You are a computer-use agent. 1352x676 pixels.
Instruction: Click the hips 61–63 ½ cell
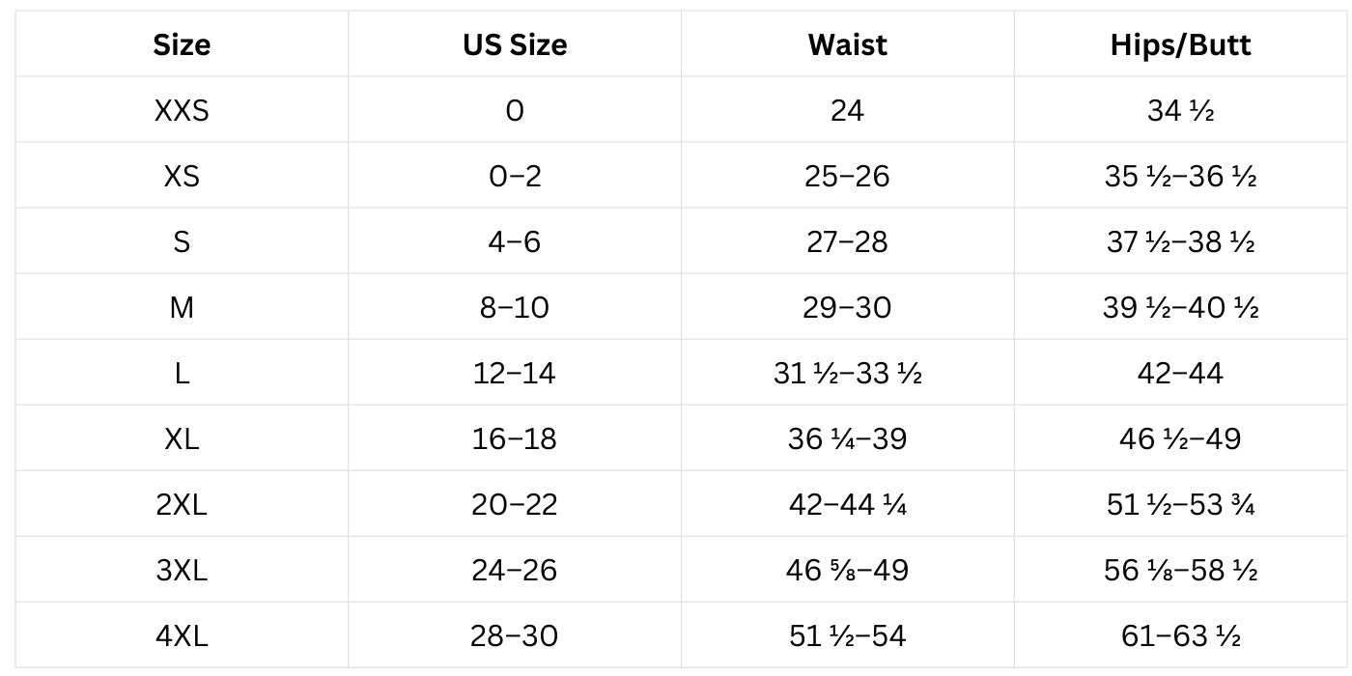(x=1181, y=635)
